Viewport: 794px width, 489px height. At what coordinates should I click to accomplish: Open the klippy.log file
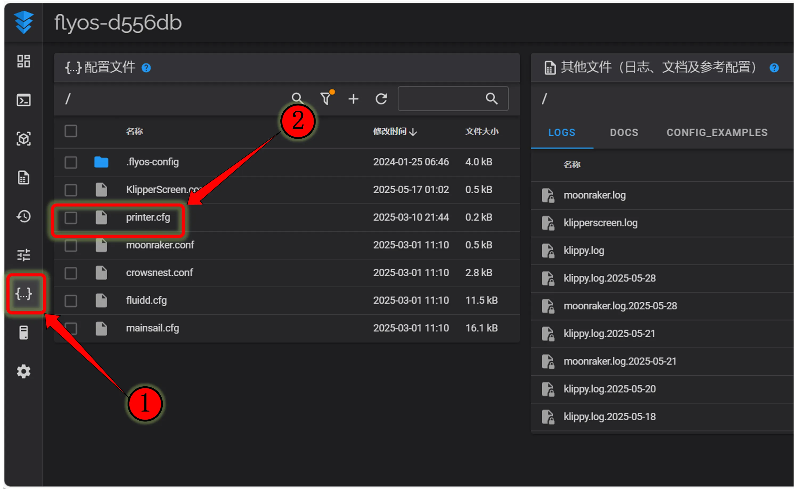click(x=583, y=251)
